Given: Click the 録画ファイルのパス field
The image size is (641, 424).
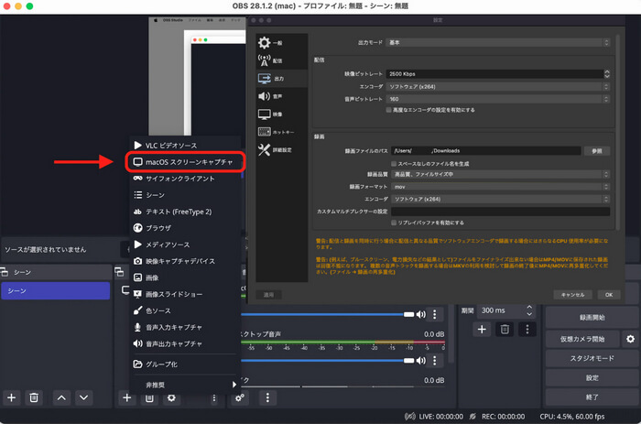Looking at the screenshot, I should click(x=485, y=151).
